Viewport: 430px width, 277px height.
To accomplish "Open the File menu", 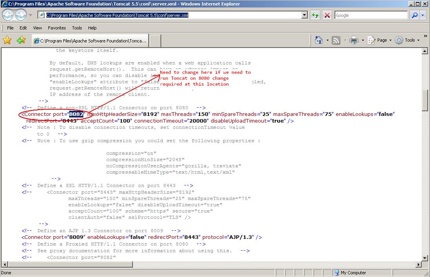I will (10, 28).
